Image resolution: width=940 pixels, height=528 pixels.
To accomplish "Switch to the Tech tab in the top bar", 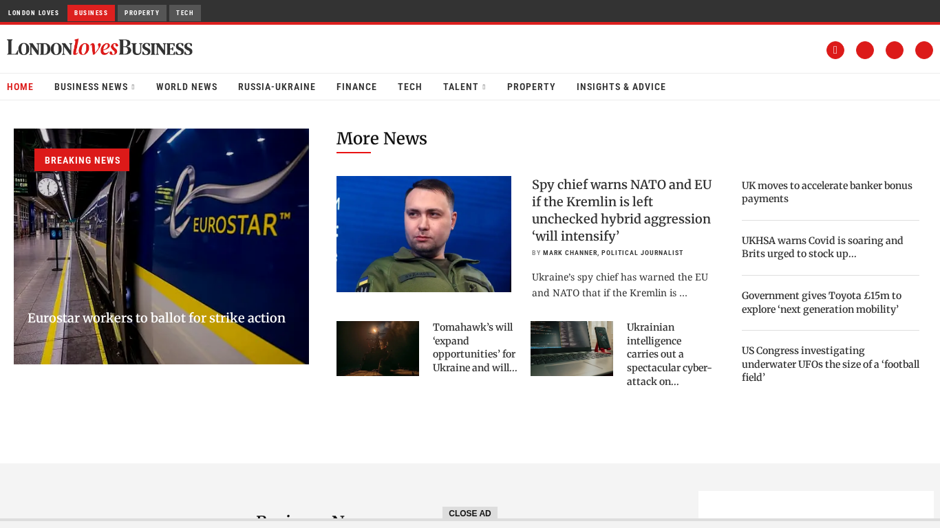I will point(184,13).
